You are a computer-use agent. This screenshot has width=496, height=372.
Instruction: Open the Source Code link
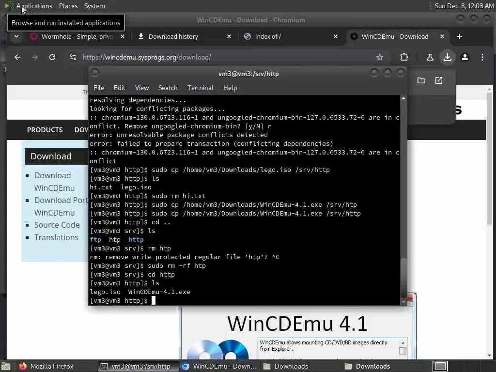(57, 225)
